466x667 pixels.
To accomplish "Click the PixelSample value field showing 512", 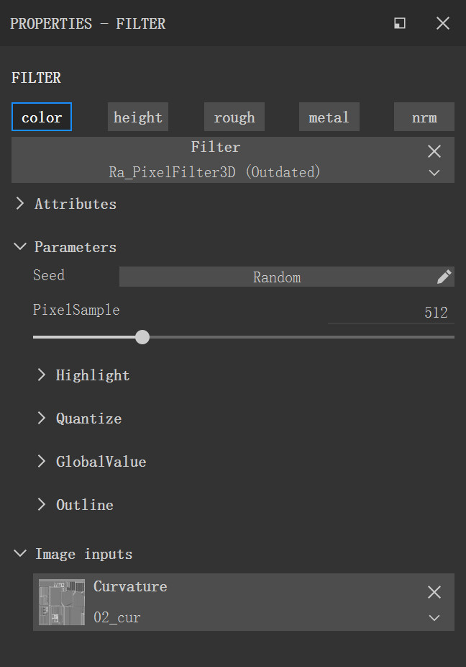I will 390,313.
